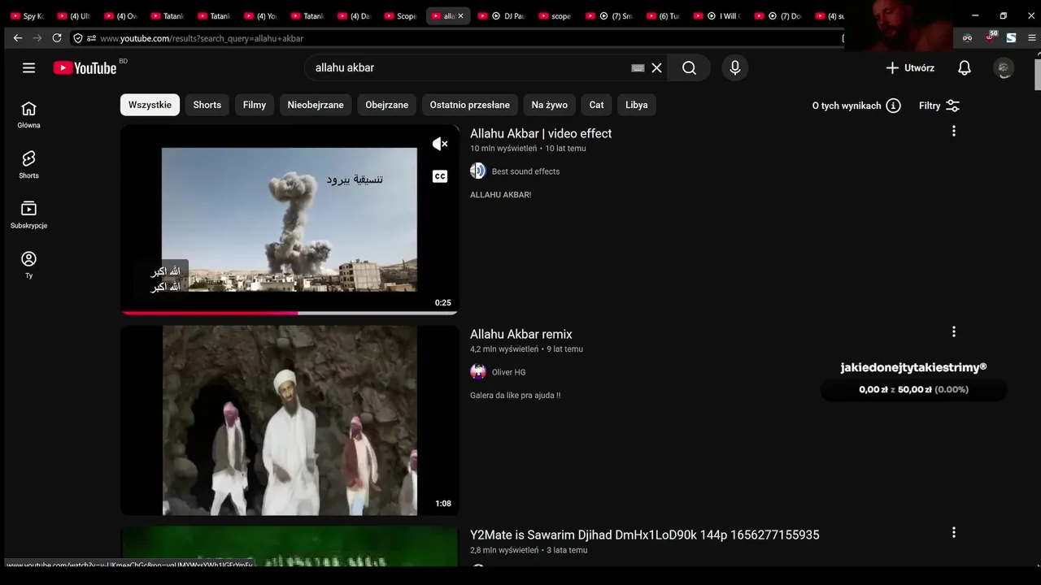Screen dimensions: 1041x585
Task: Select the Libya filter chip
Action: coord(637,105)
